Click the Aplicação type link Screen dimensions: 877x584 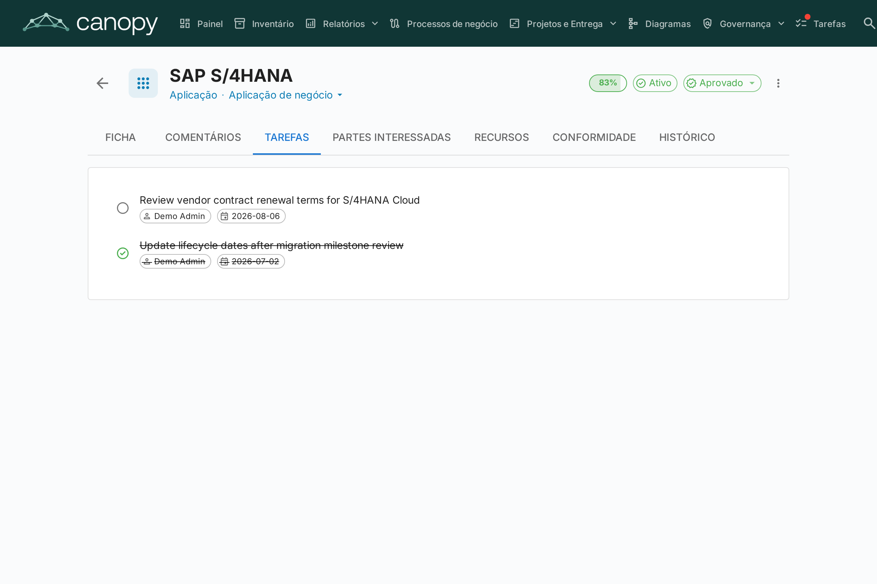[193, 95]
